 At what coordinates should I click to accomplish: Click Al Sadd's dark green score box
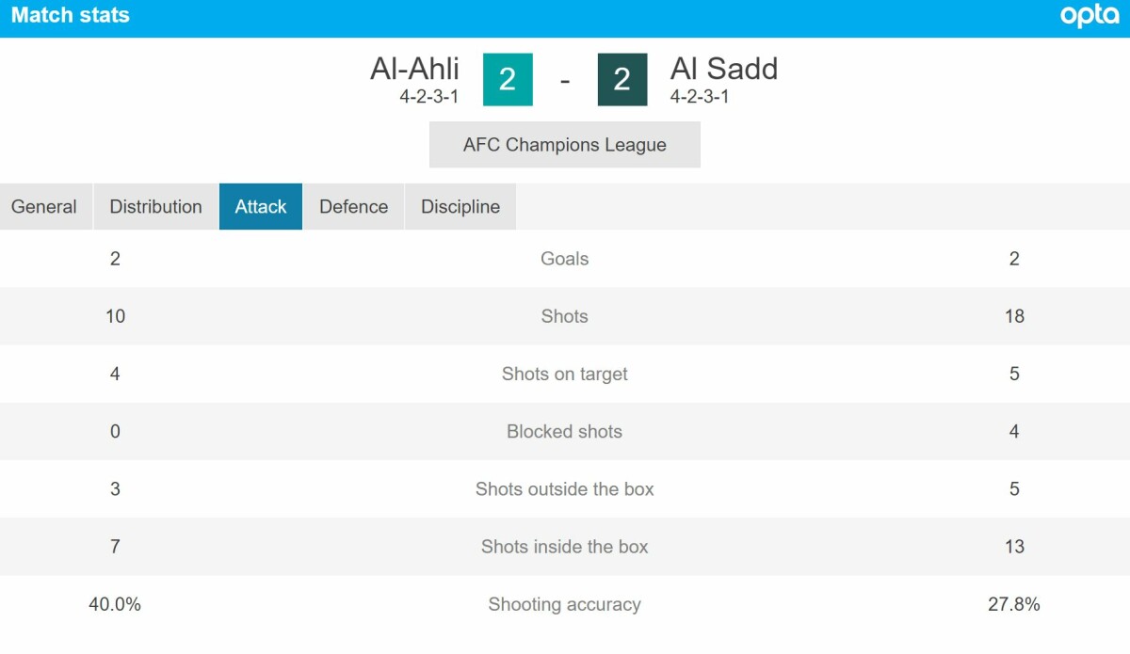pos(622,79)
